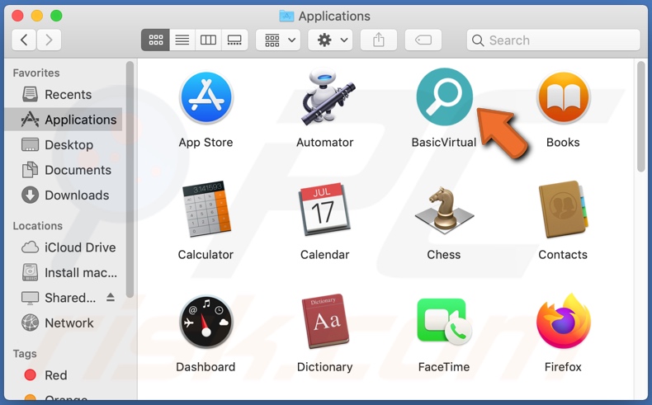
Task: Click the Books label text
Action: 563,142
